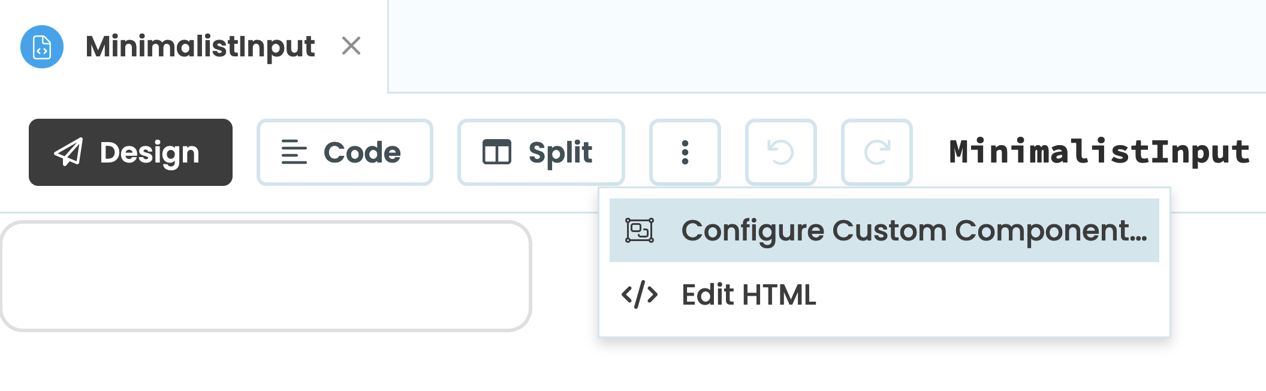Close the MinimalistInput tab
This screenshot has height=391, width=1266.
click(350, 46)
